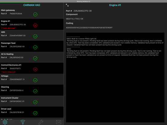Select the Engine #1 module title

(x=5, y=21)
